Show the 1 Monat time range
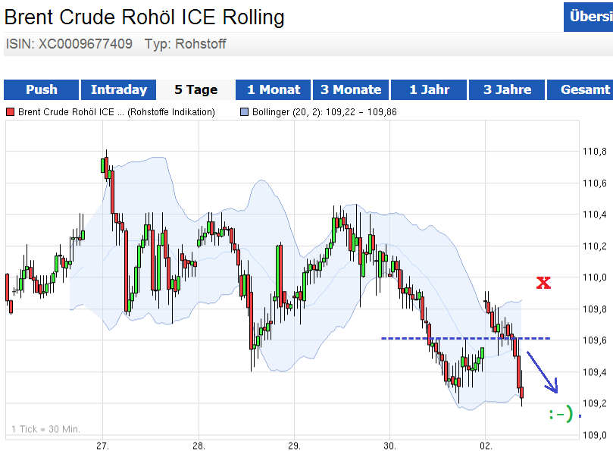The height and width of the screenshot is (451, 613). click(274, 89)
